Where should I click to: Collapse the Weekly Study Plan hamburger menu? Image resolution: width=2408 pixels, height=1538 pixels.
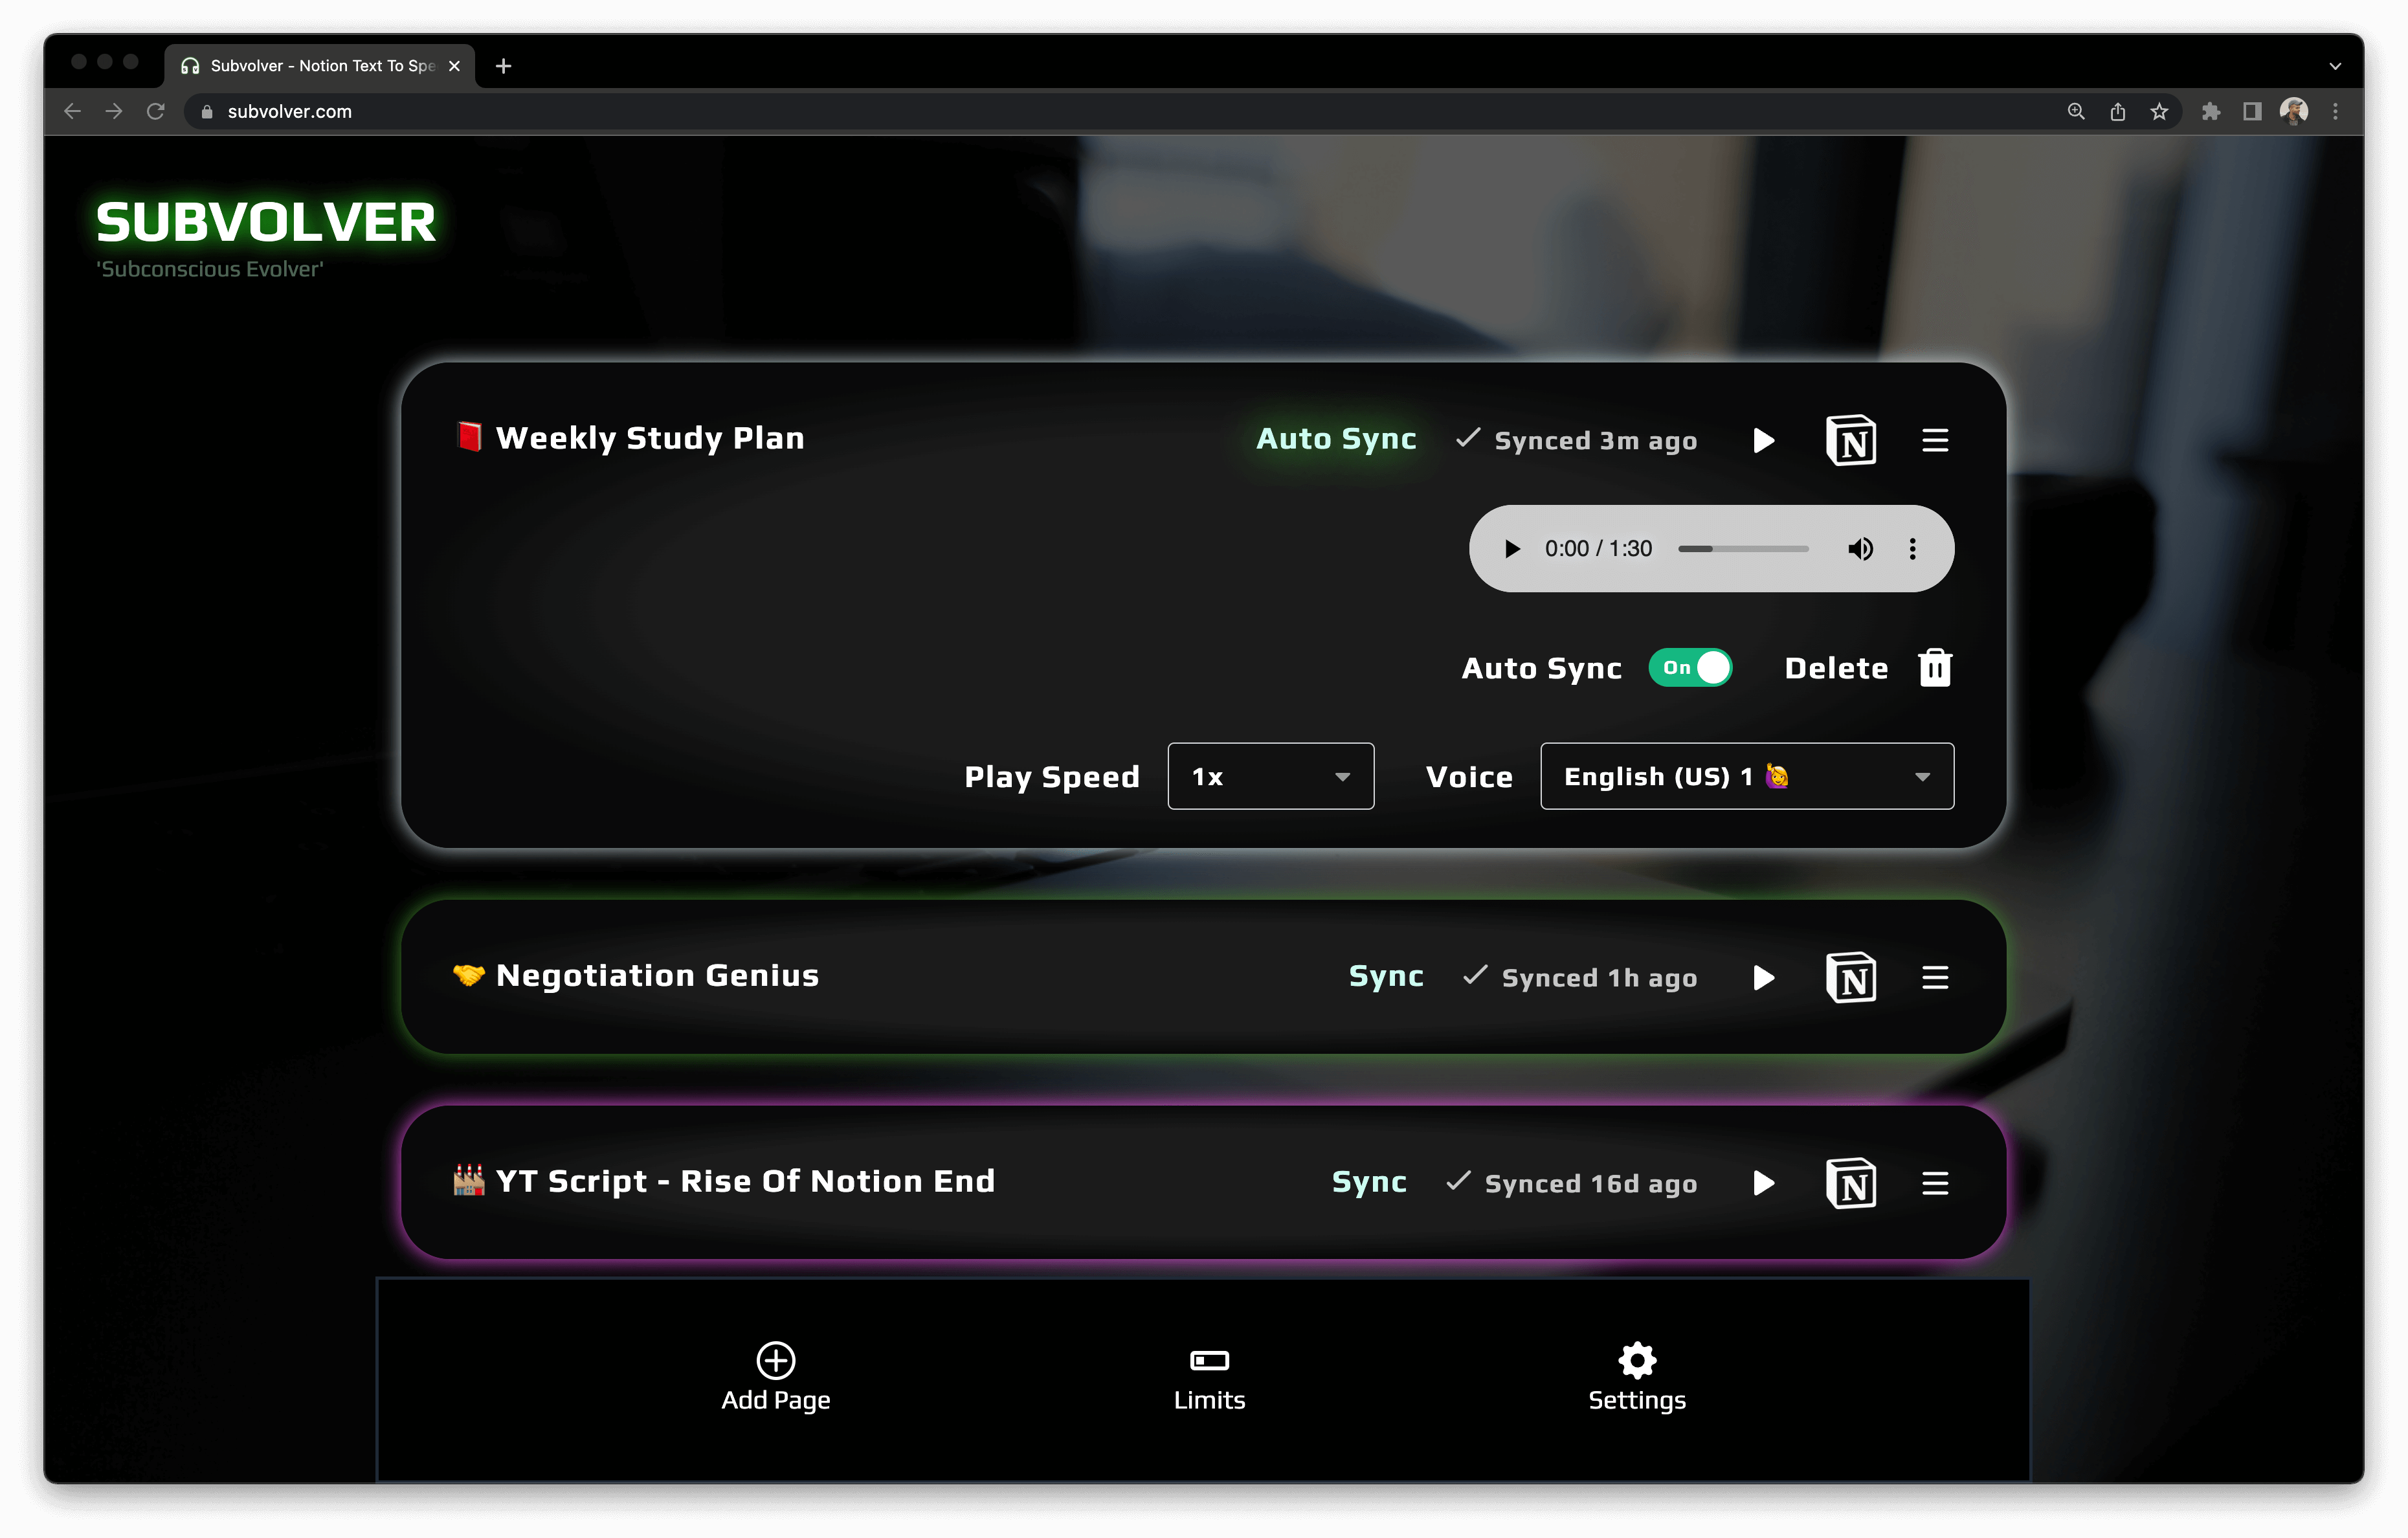tap(1934, 440)
